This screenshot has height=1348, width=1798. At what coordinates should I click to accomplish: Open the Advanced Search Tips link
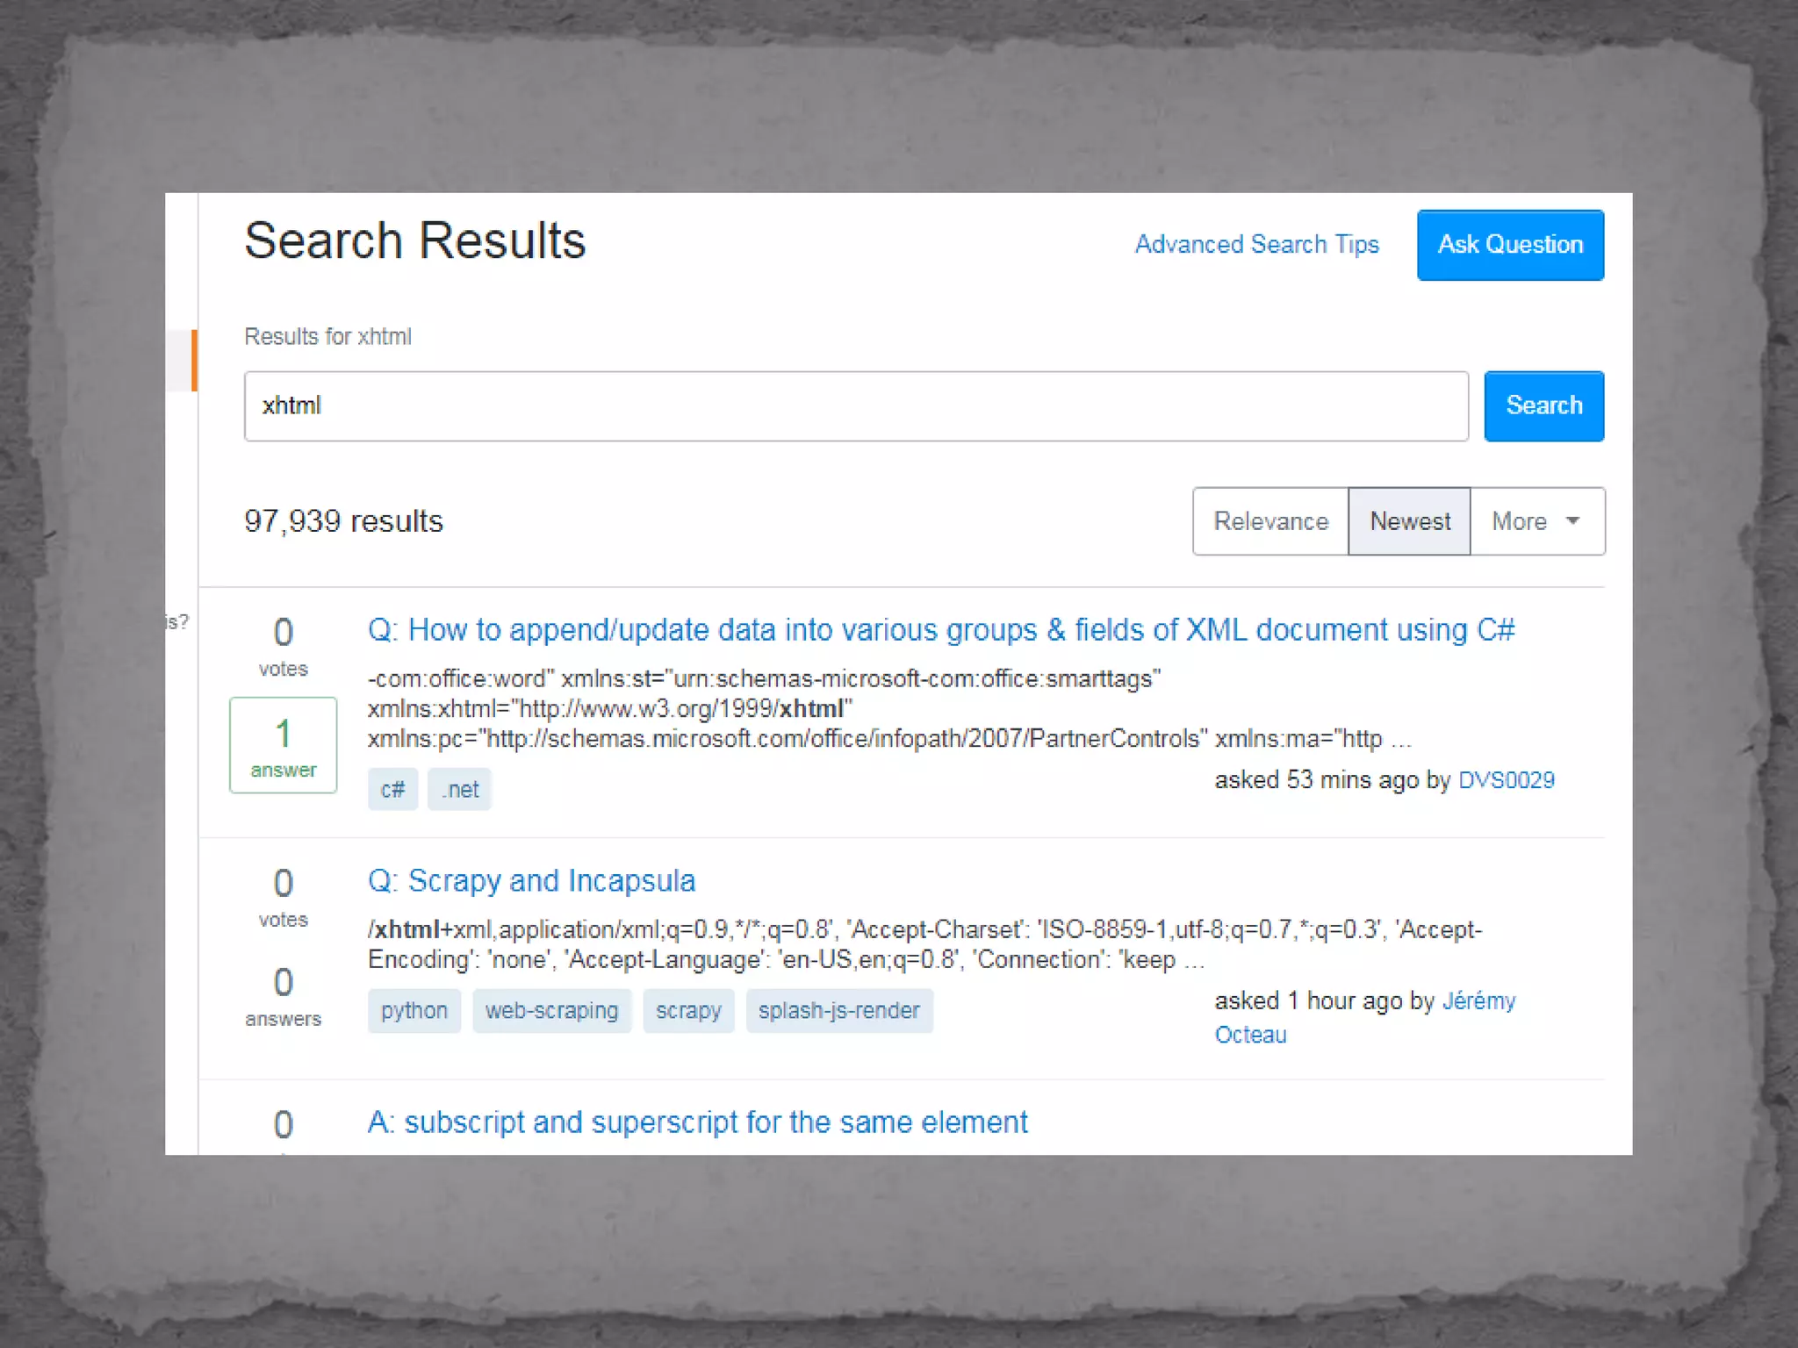coord(1256,245)
